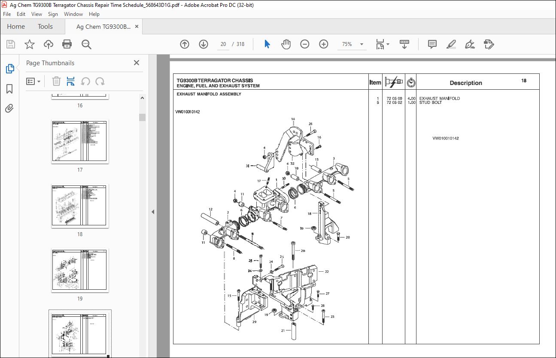Click the last toolbar icon (stamp/edit tool)
This screenshot has width=556, height=358.
[489, 44]
